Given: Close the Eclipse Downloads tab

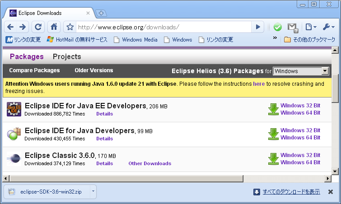Looking at the screenshot, I should point(88,13).
